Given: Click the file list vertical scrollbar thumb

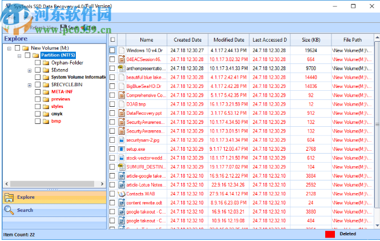Looking at the screenshot, I should click(x=377, y=124).
